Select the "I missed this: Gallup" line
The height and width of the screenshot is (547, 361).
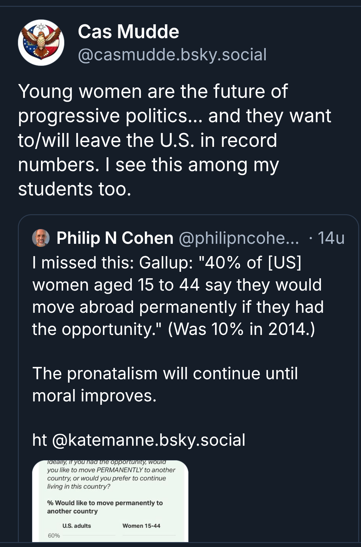point(114,263)
